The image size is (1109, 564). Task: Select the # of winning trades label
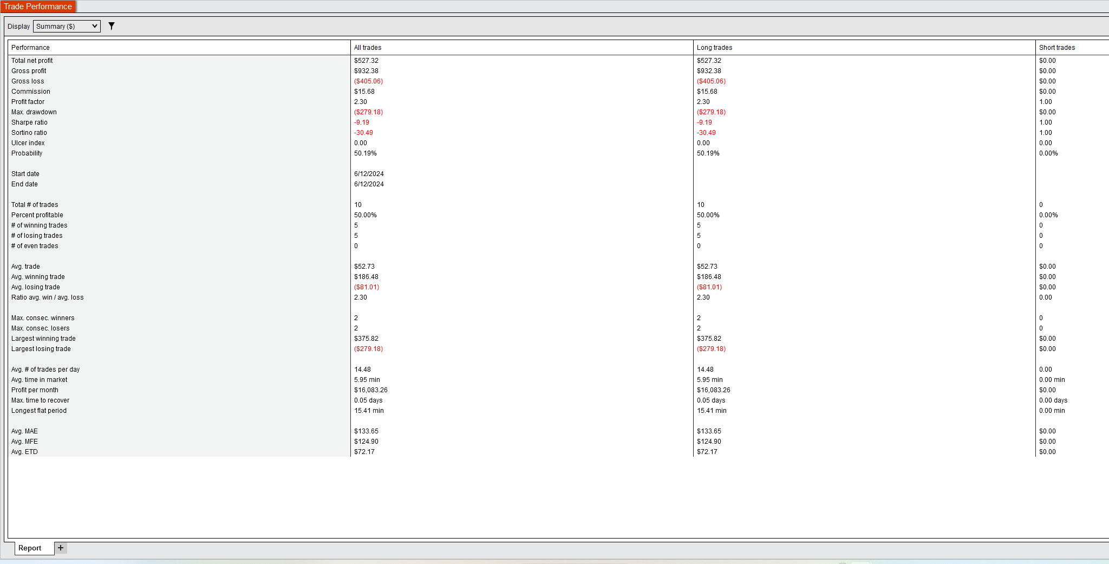coord(40,225)
